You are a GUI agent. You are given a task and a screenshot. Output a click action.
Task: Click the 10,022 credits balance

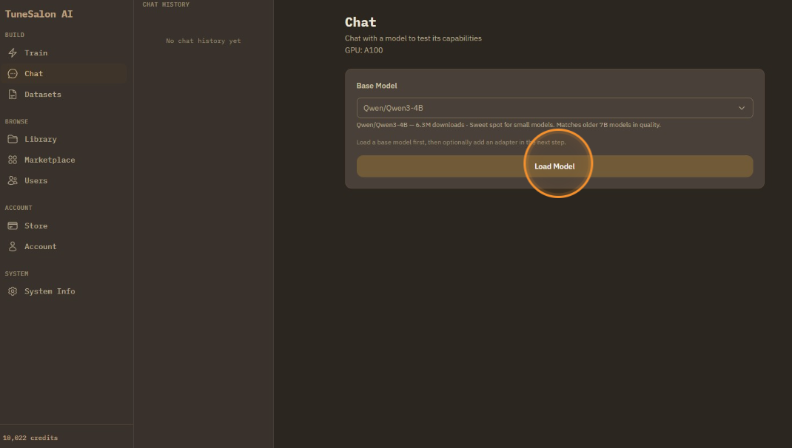point(30,438)
